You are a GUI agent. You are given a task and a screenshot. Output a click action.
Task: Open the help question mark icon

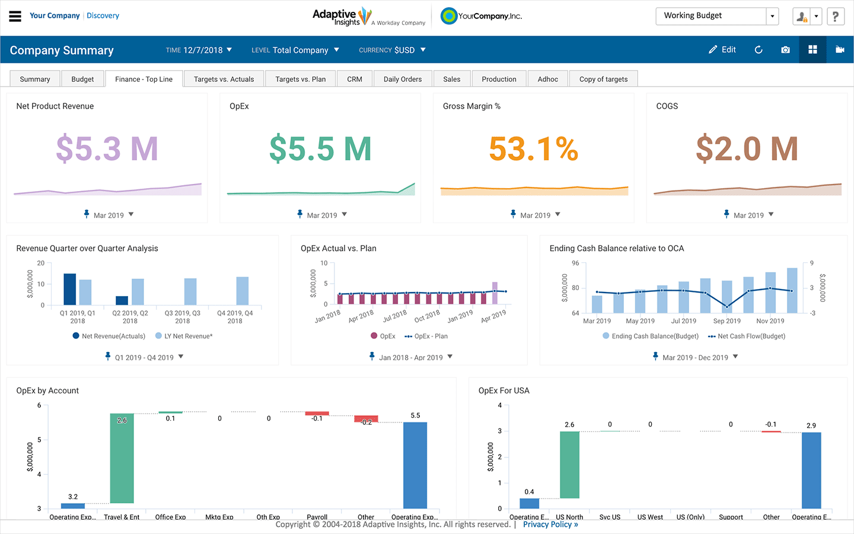click(836, 16)
